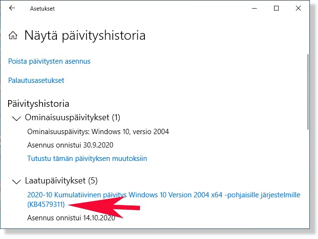
Task: Close the Asetukset window
Action: (x=298, y=8)
